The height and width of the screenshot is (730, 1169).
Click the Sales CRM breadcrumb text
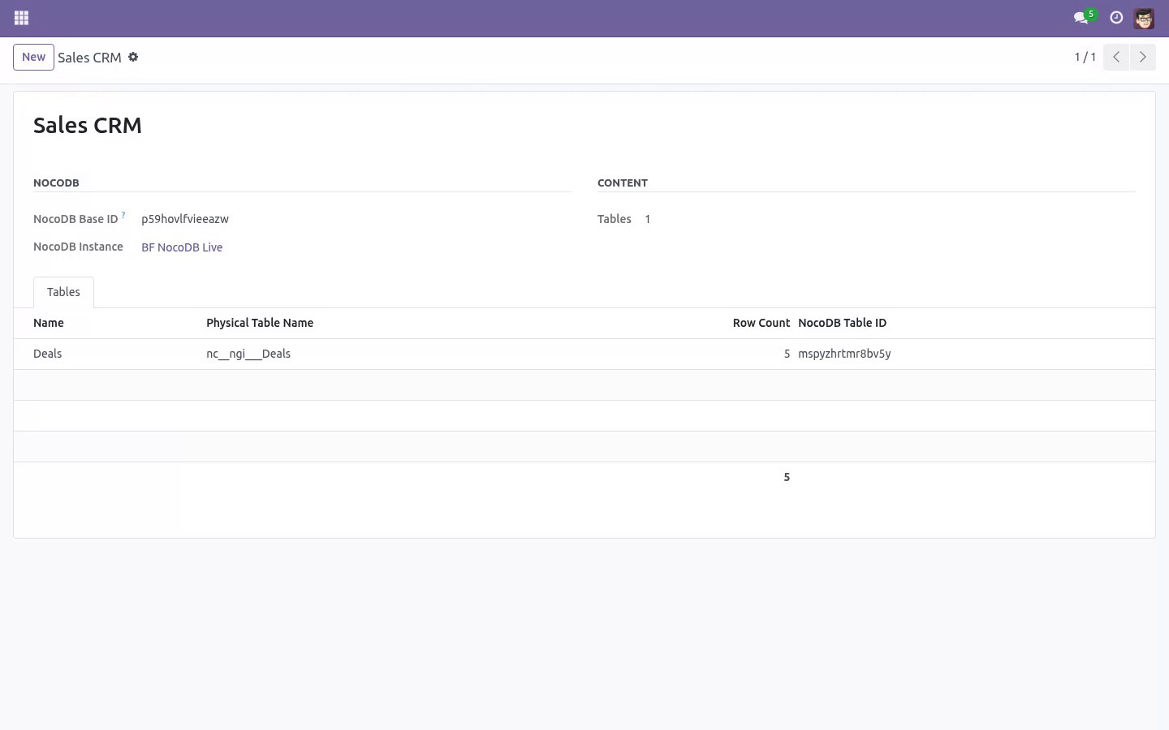point(89,58)
